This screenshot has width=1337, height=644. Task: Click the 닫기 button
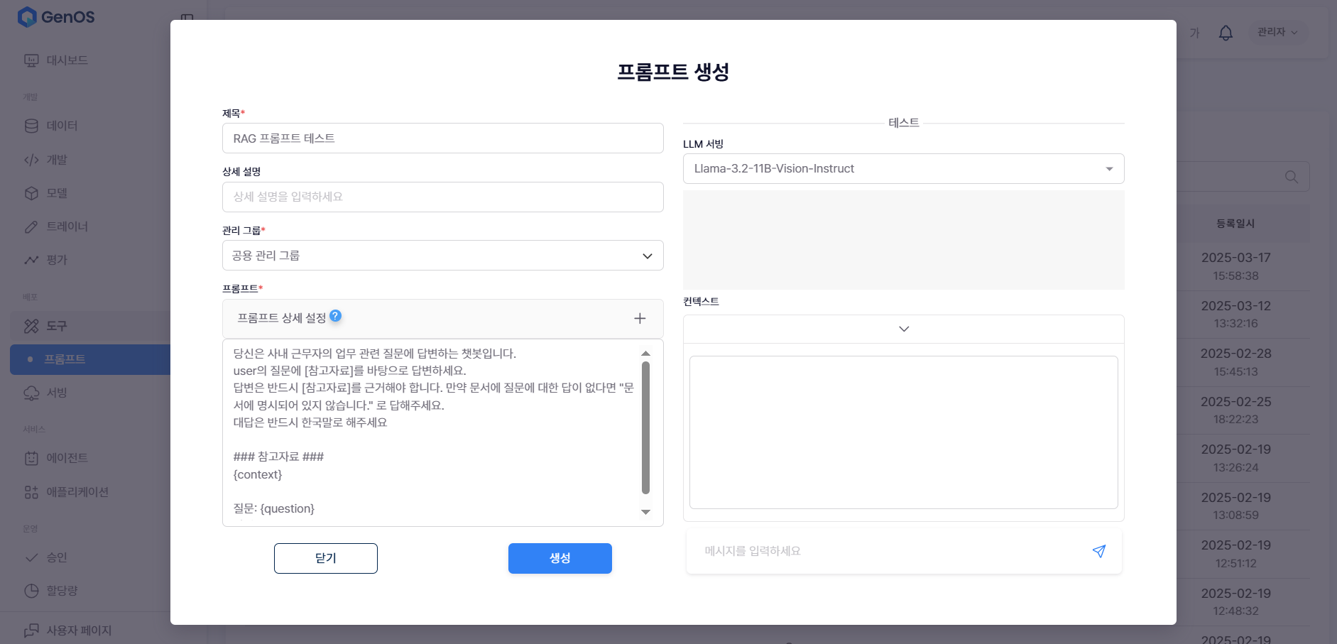tap(325, 558)
